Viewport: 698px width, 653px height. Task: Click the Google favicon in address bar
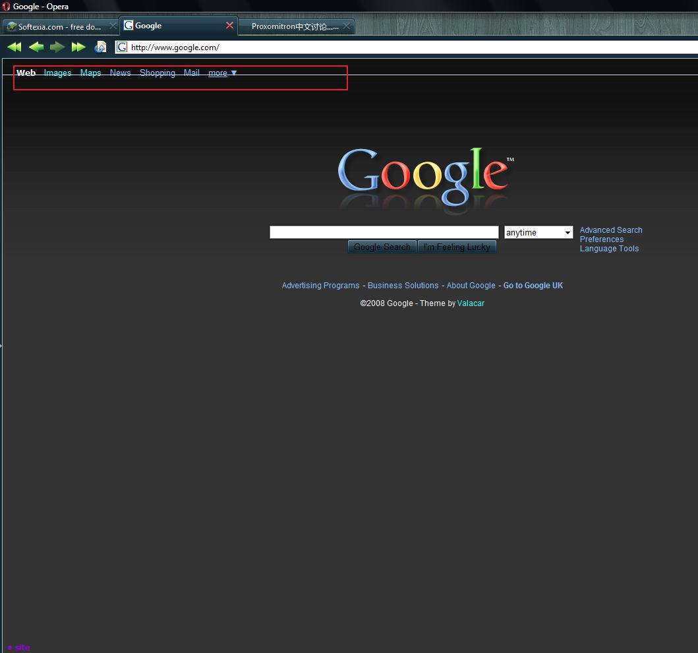pos(122,47)
